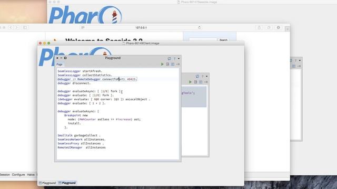The image size is (337, 189).
Task: Open front Playground window menu arrow
Action: point(179,58)
